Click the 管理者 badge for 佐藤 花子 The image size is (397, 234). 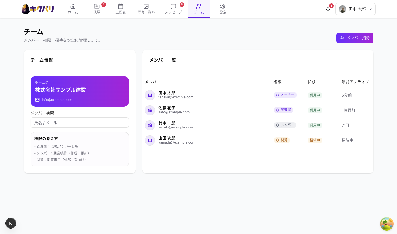pyautogui.click(x=283, y=110)
